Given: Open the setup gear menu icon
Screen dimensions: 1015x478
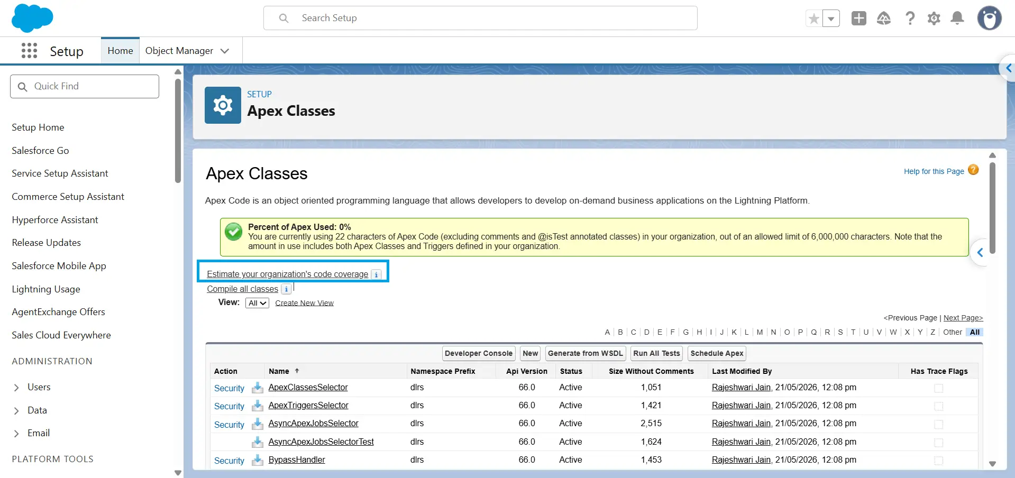Looking at the screenshot, I should [934, 19].
